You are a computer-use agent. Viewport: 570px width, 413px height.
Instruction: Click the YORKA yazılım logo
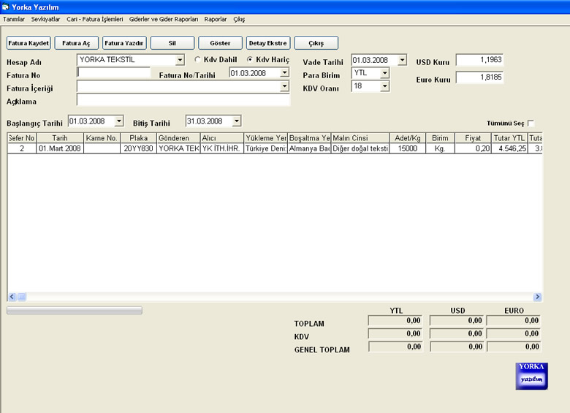click(x=531, y=376)
